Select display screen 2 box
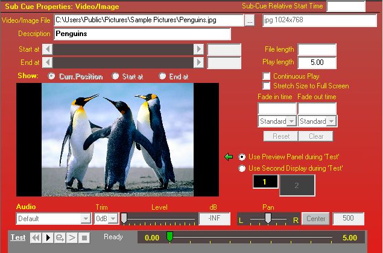383x253 pixels. tap(297, 185)
